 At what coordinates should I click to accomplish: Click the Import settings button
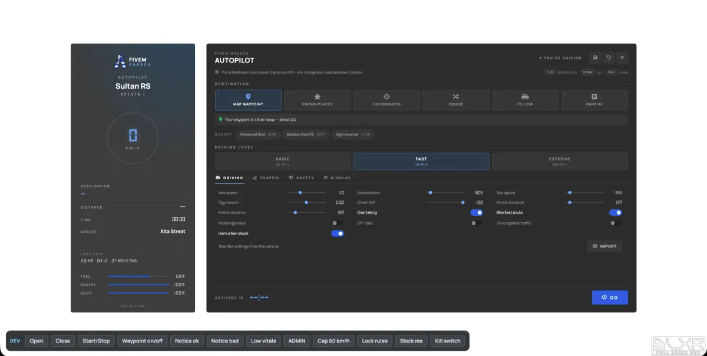pos(604,246)
